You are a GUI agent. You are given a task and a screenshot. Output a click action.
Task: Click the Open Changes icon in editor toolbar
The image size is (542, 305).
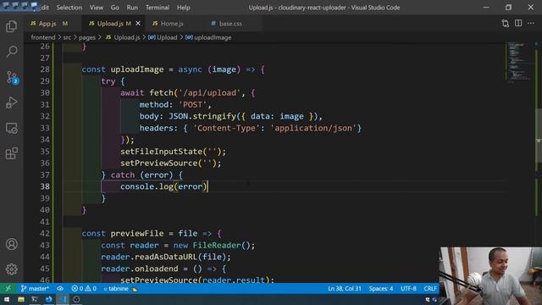[506, 23]
